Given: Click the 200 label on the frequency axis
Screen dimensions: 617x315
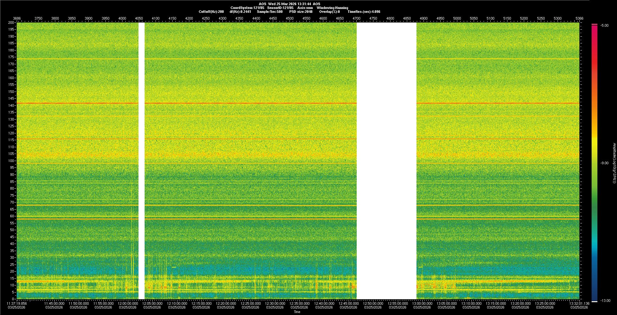Looking at the screenshot, I should tap(11, 22).
